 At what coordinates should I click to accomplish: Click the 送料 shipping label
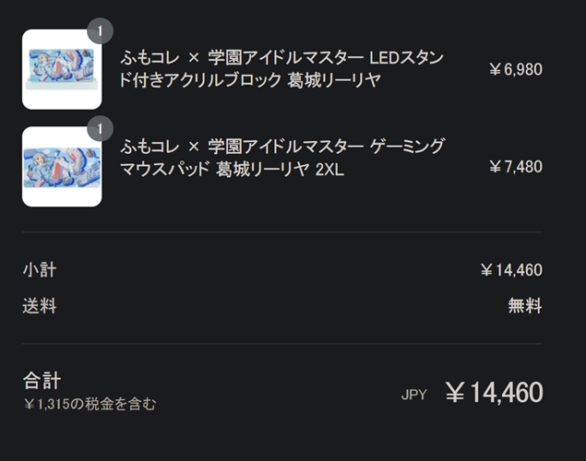click(40, 306)
